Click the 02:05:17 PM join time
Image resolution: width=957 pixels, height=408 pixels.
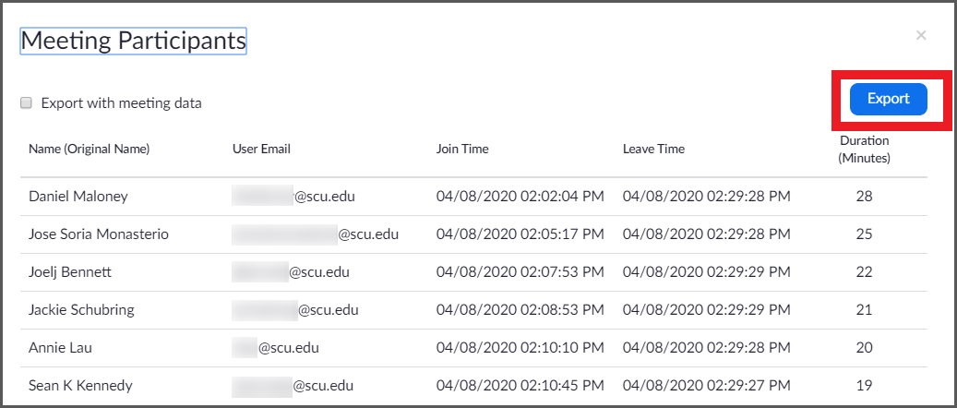pos(520,234)
